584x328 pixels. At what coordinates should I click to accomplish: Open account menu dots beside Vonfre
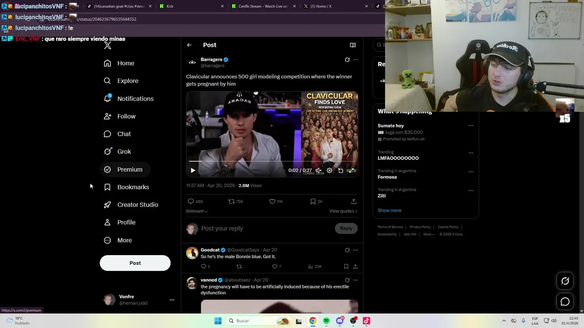[172, 300]
